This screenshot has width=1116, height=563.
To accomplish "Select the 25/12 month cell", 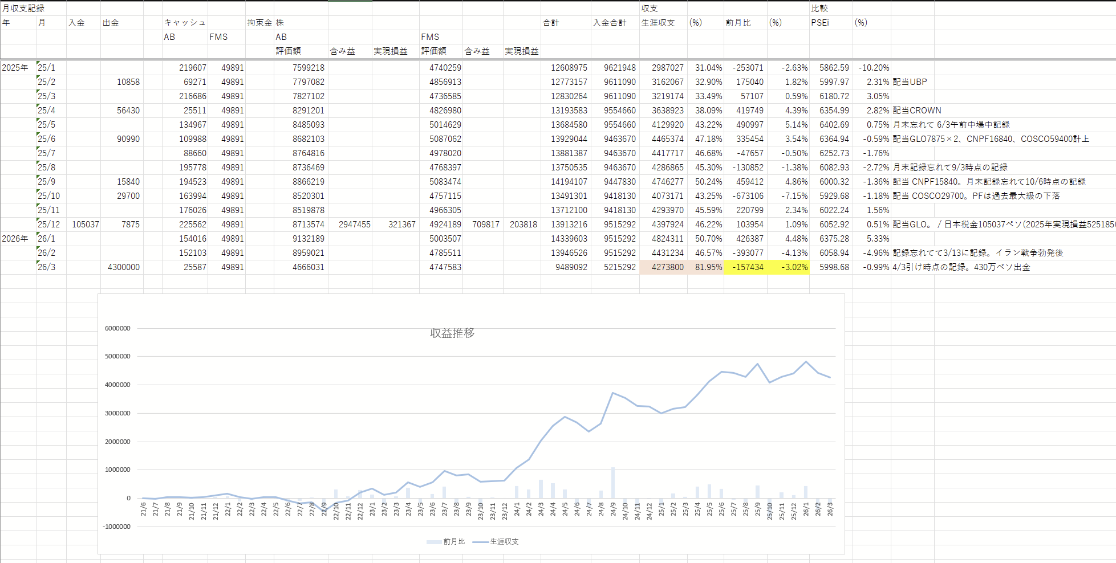I will point(49,225).
